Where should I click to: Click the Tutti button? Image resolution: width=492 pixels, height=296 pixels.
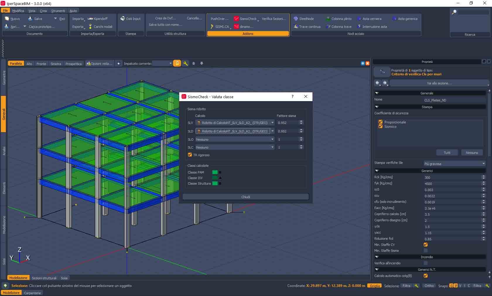pyautogui.click(x=447, y=152)
